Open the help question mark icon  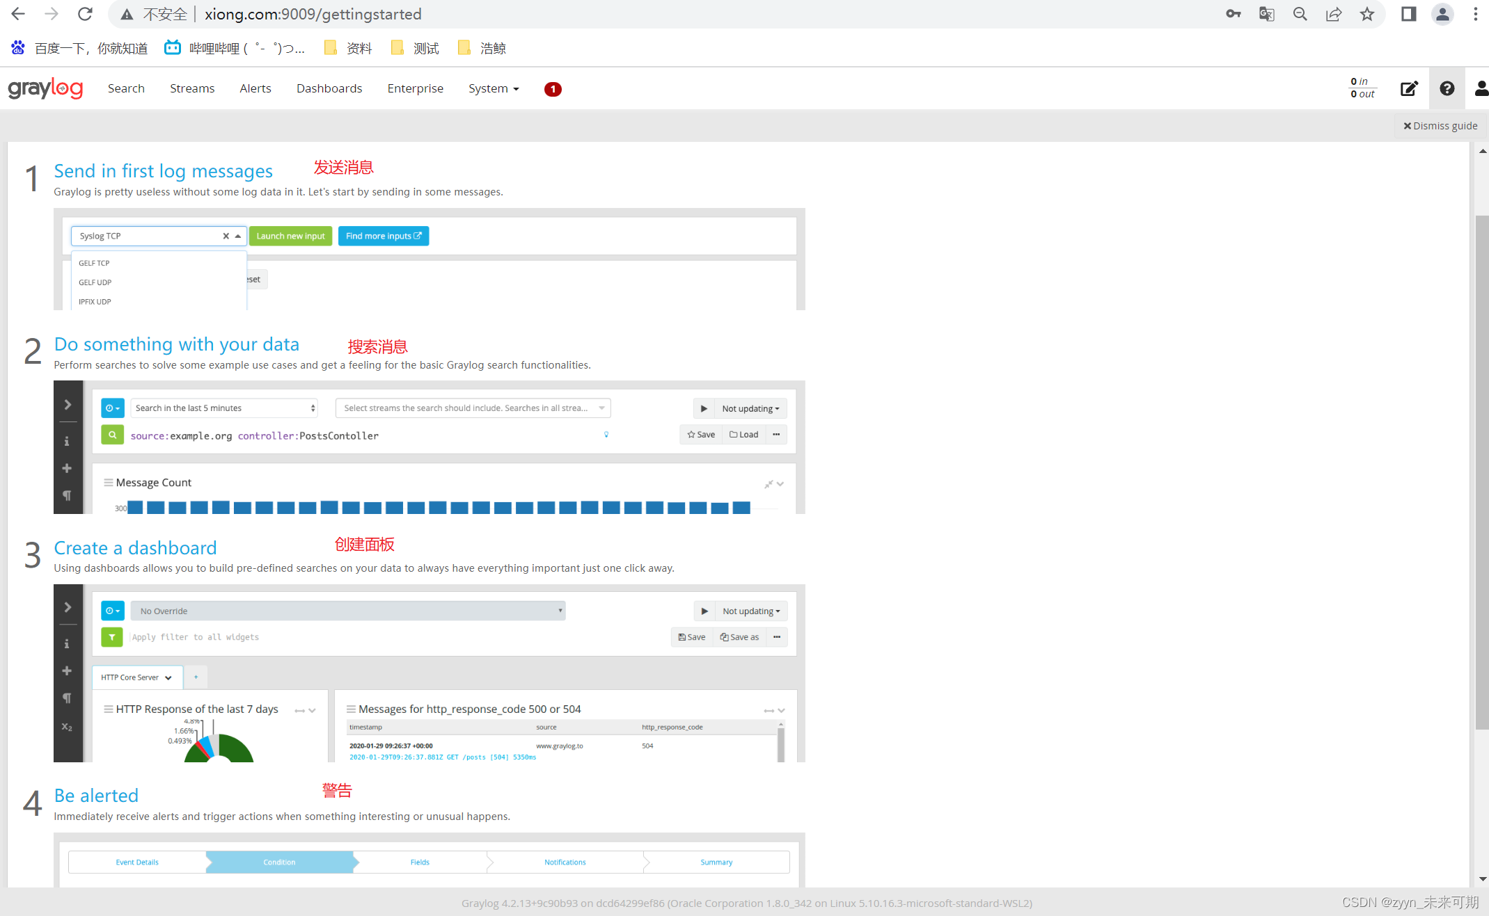click(1447, 88)
